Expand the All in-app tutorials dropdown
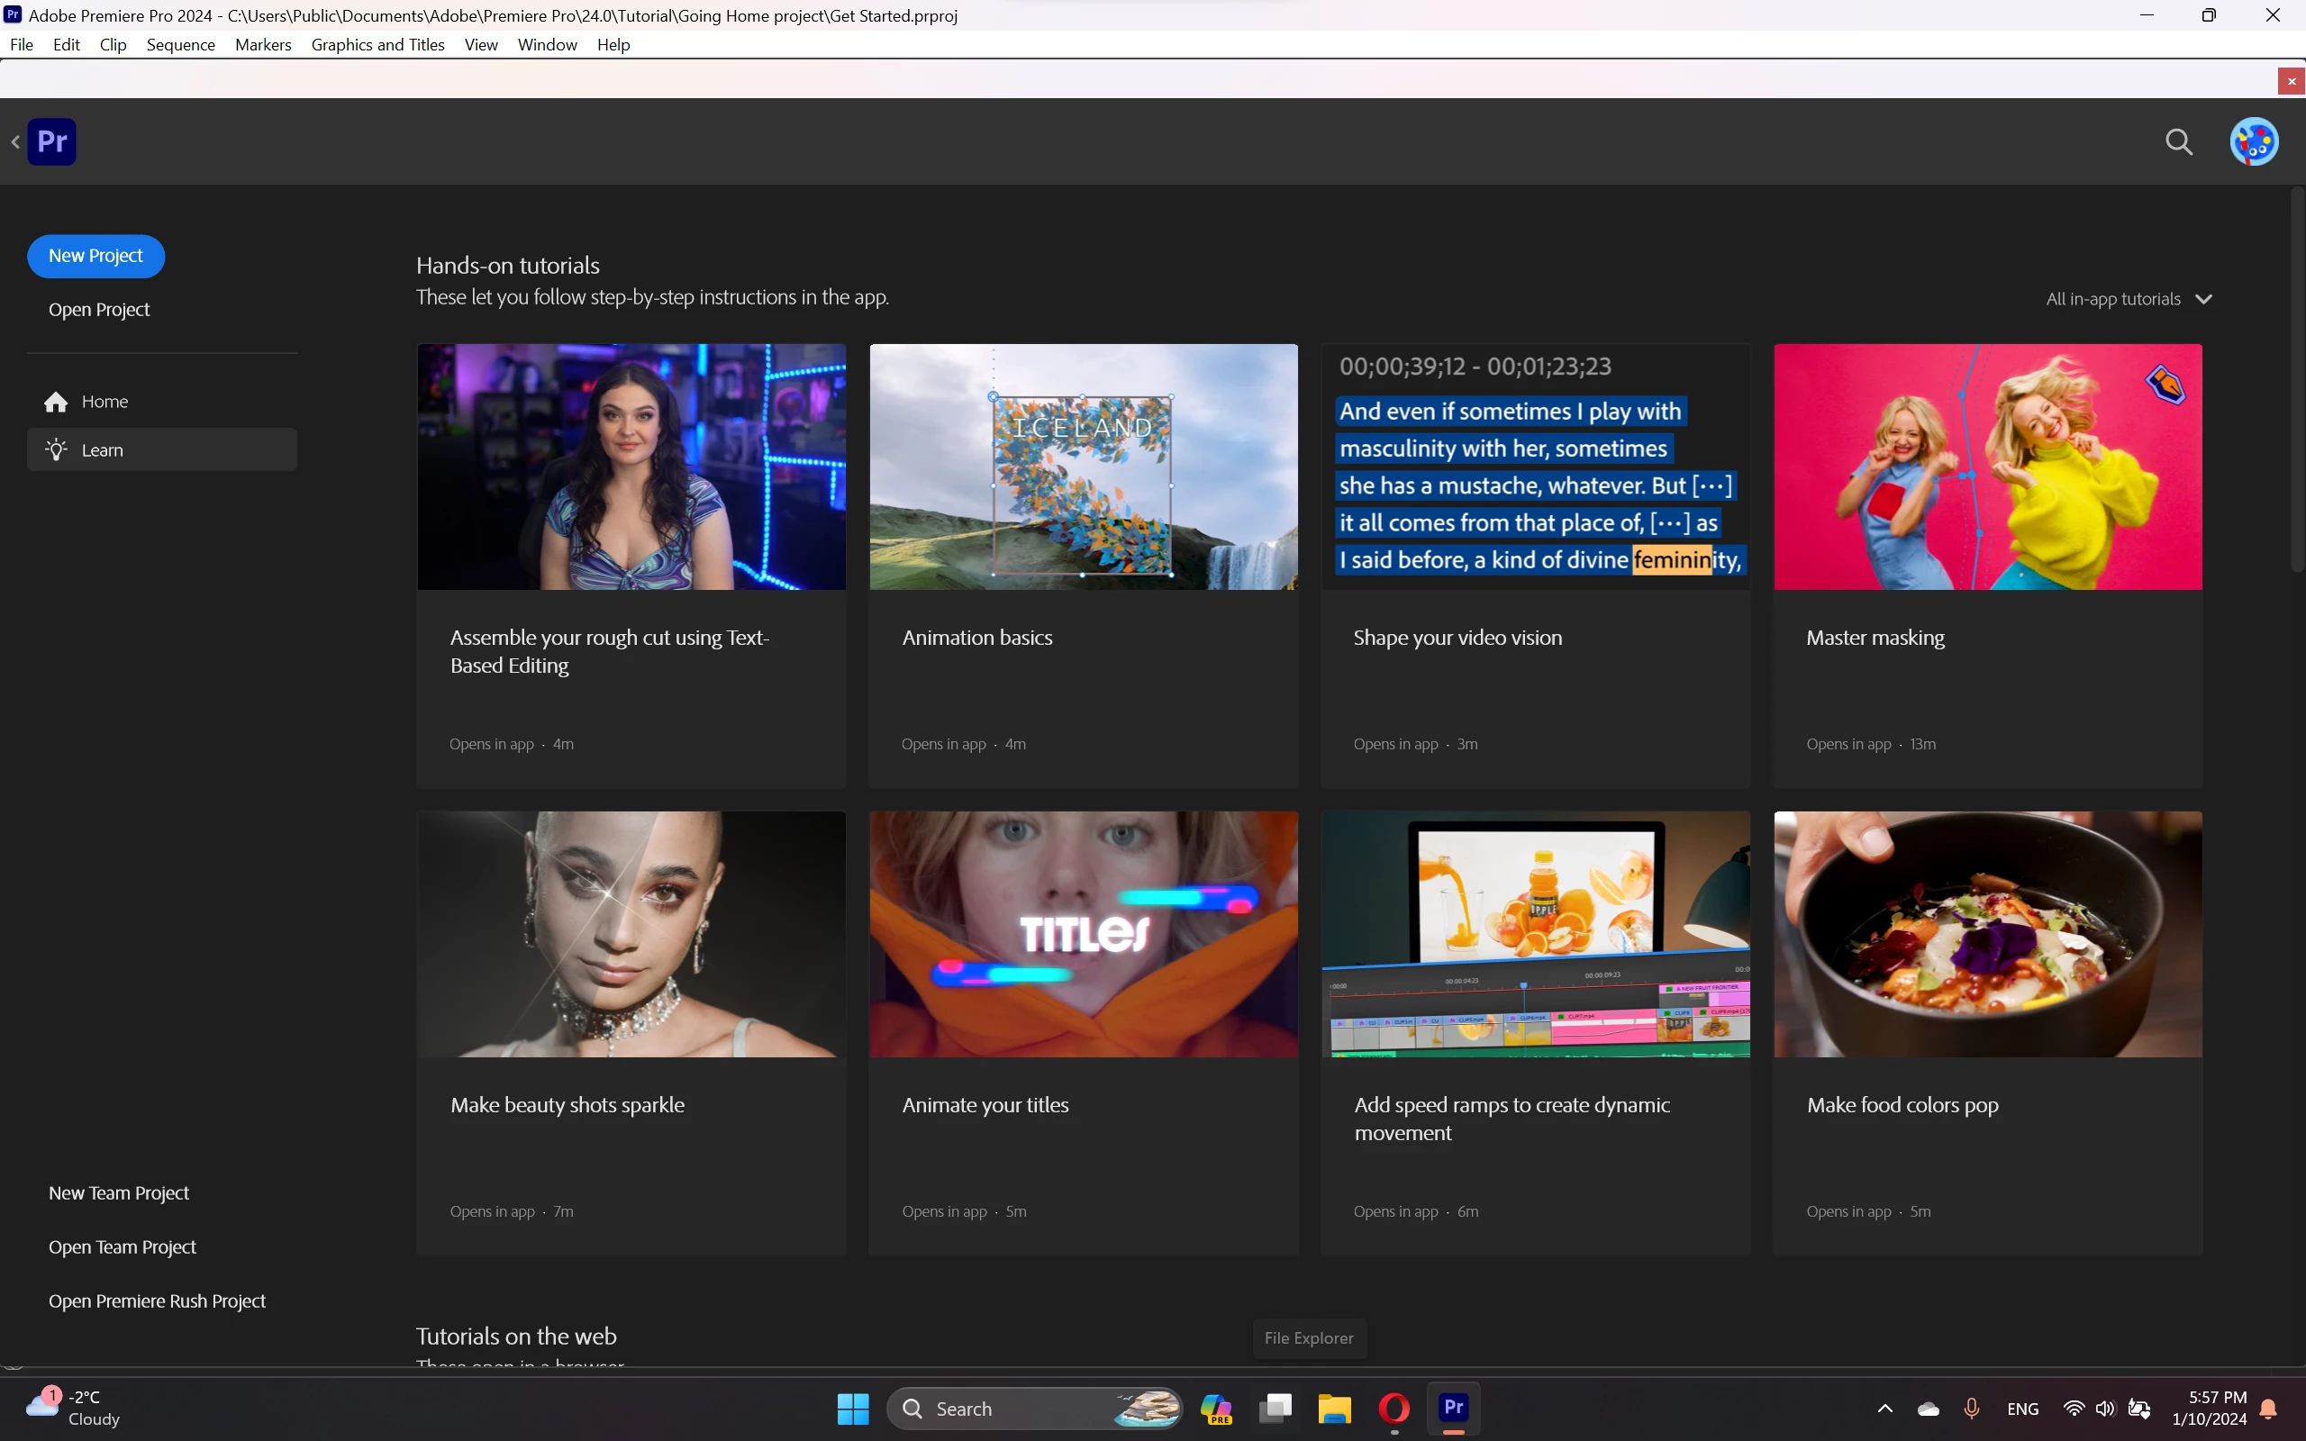The height and width of the screenshot is (1441, 2306). pyautogui.click(x=2128, y=299)
